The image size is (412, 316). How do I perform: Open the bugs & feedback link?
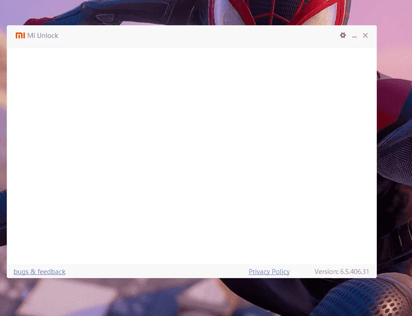[39, 272]
